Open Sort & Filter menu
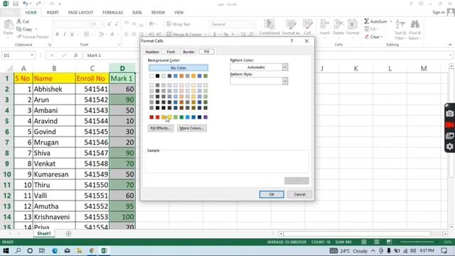Viewport: 455px width, 256px height. (x=400, y=29)
